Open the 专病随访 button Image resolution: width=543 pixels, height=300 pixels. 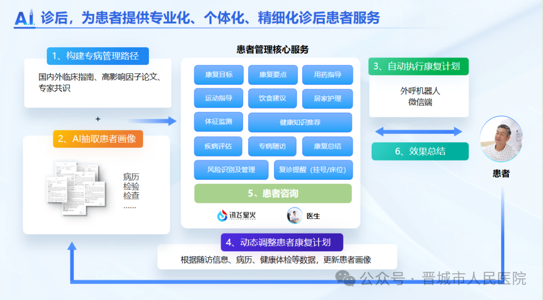(x=273, y=146)
